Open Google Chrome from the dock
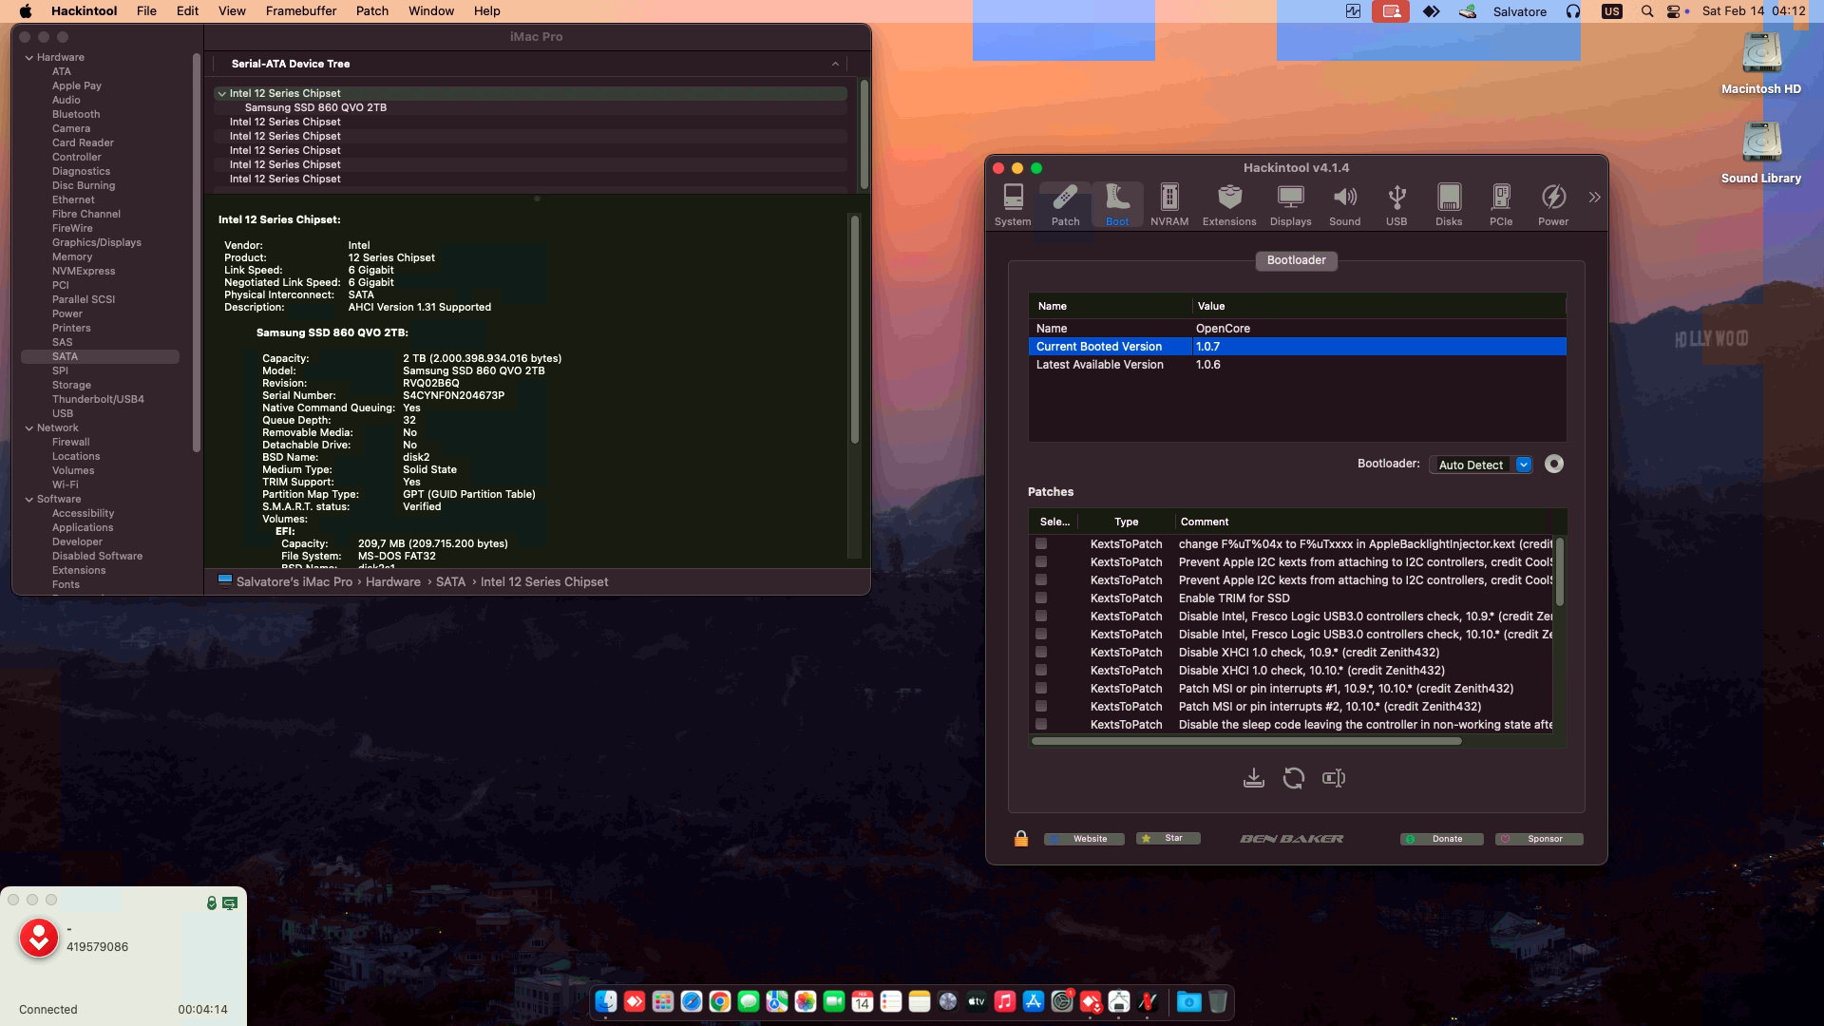1824x1026 pixels. tap(720, 1001)
